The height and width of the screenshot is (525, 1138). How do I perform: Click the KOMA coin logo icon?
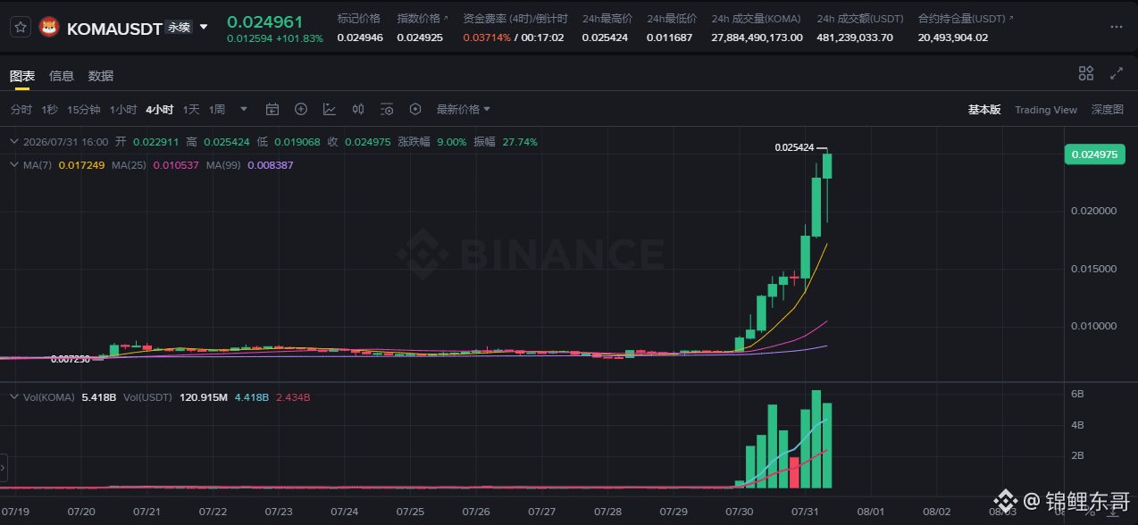(48, 28)
